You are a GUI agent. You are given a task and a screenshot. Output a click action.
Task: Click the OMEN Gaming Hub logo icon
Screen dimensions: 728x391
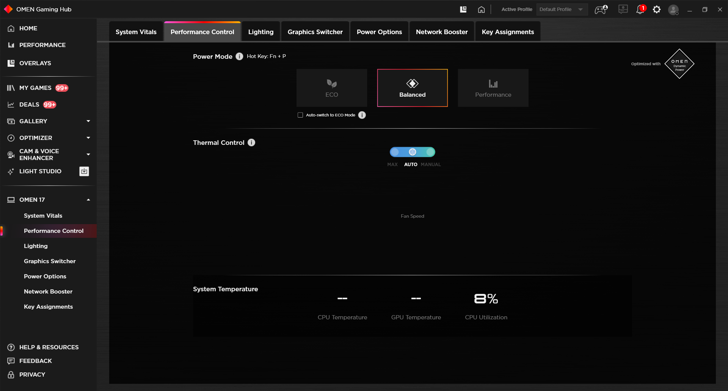pos(8,9)
